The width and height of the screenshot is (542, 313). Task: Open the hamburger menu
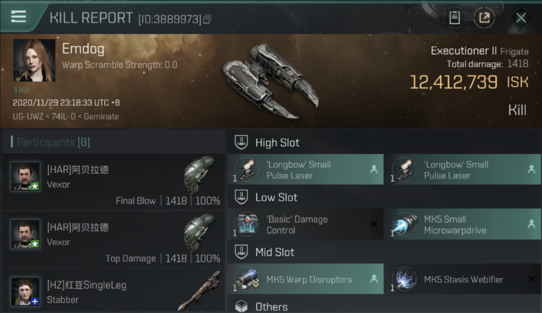(19, 17)
